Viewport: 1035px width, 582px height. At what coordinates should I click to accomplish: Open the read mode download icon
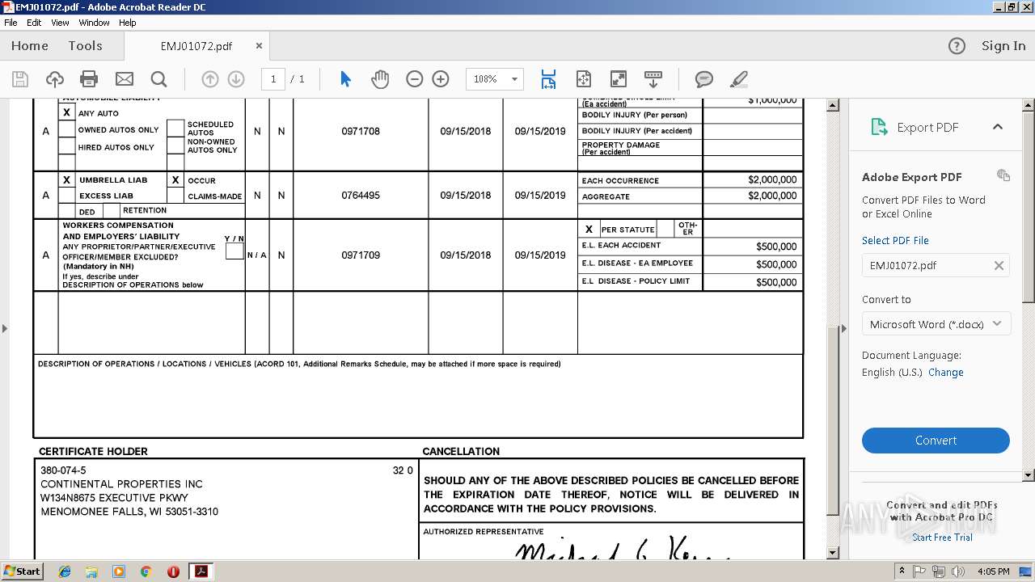tap(653, 79)
